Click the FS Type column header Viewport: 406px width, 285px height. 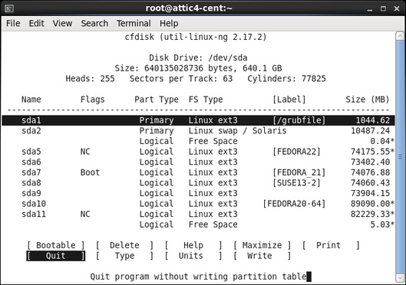206,100
